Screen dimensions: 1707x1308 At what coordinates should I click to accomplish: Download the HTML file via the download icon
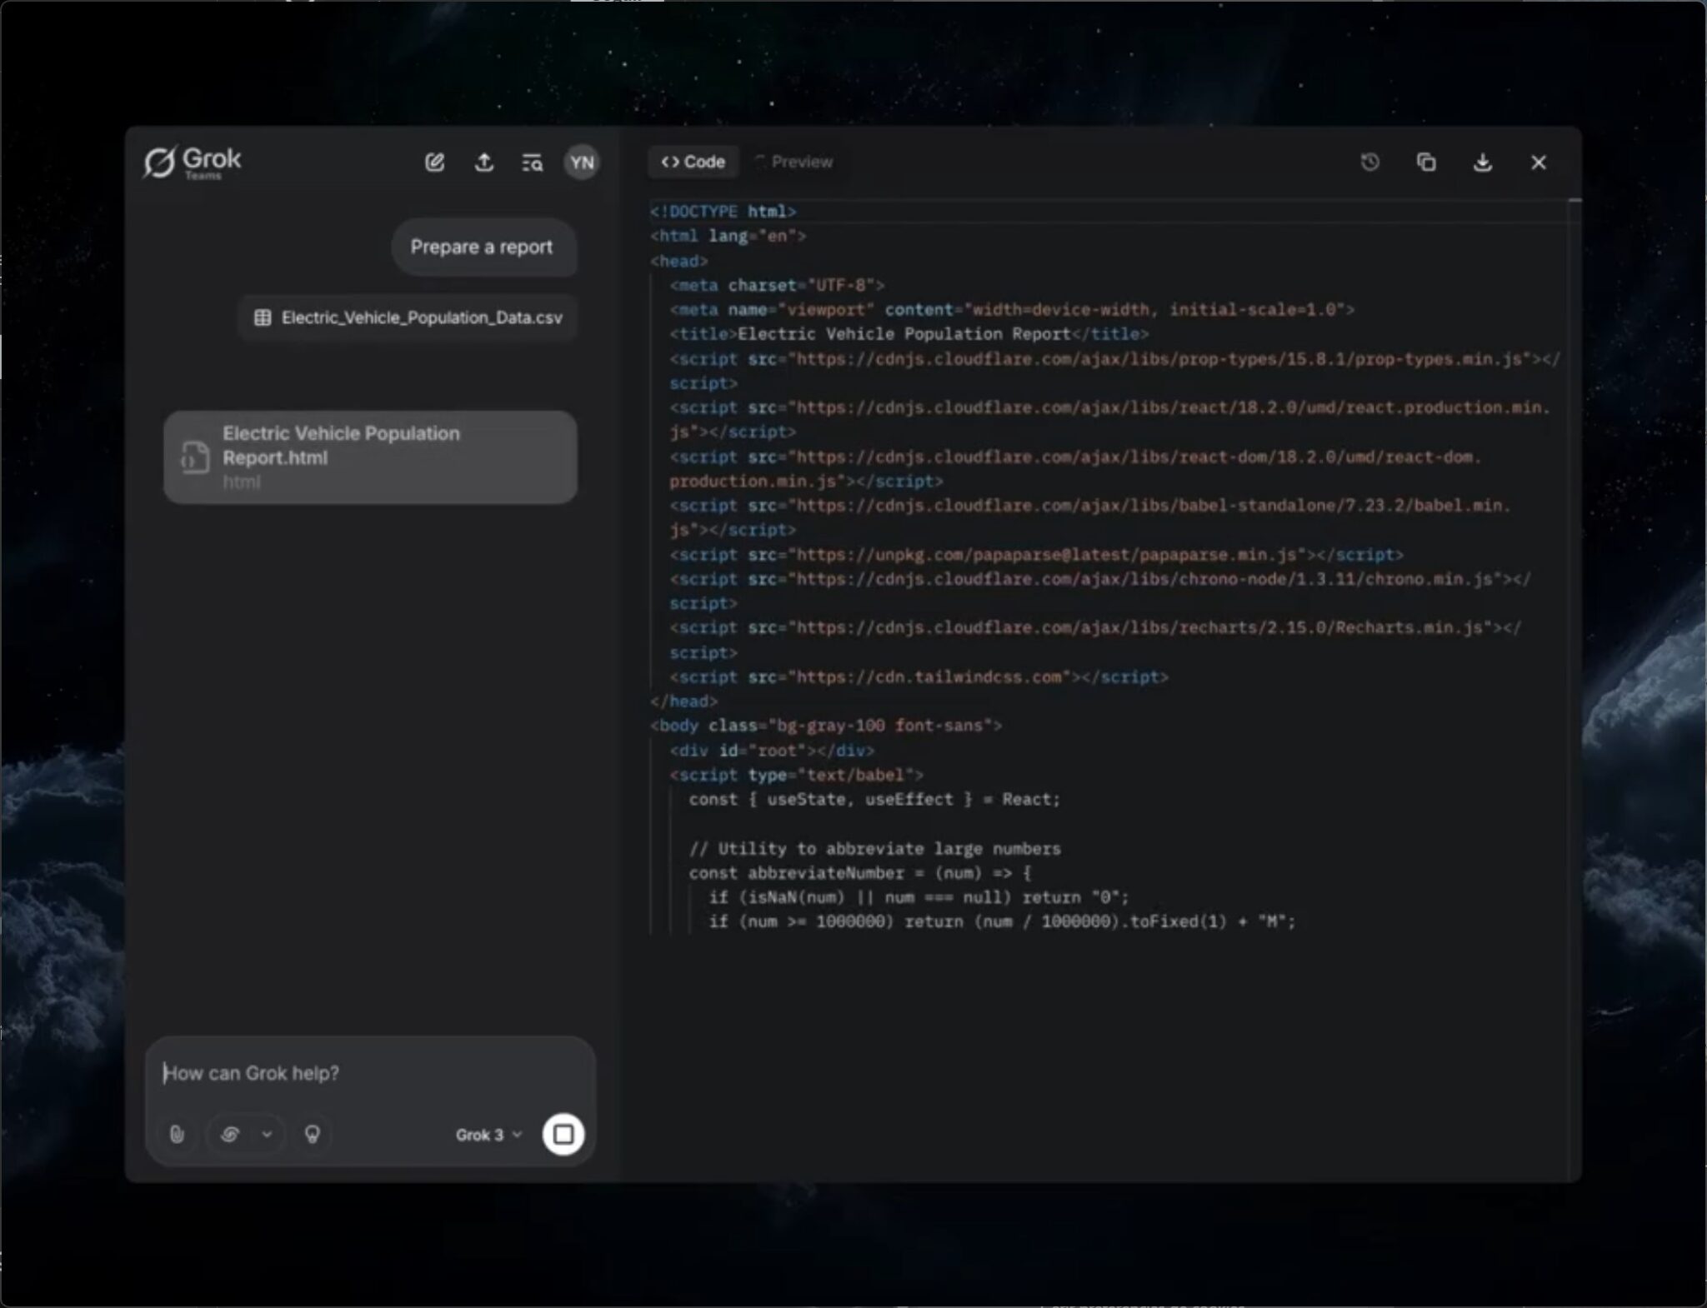coord(1482,162)
